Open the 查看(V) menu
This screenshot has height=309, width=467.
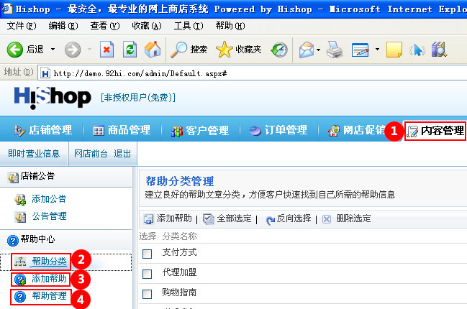(105, 26)
